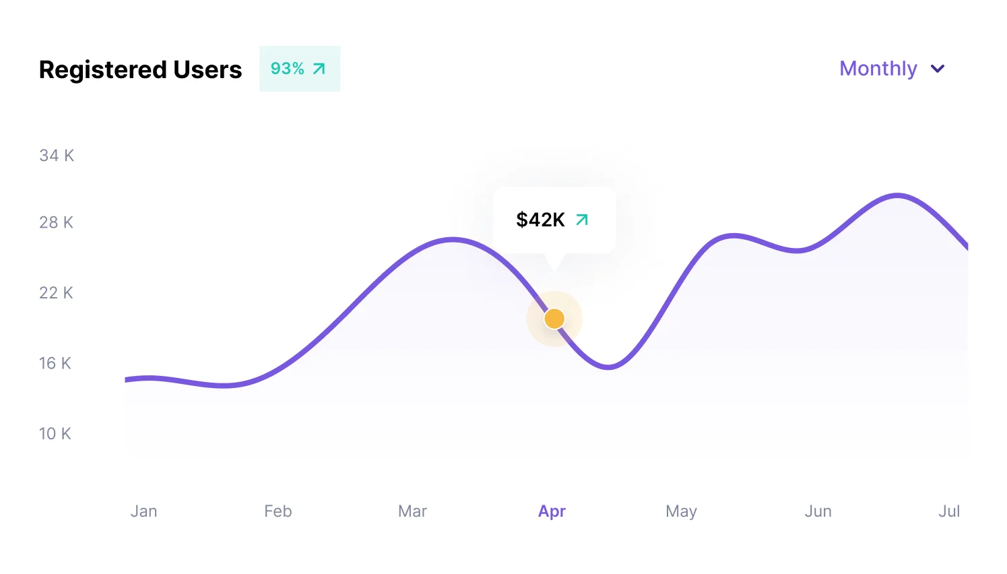Image resolution: width=1007 pixels, height=574 pixels.
Task: Click the 22 K axis label
Action: 56,293
